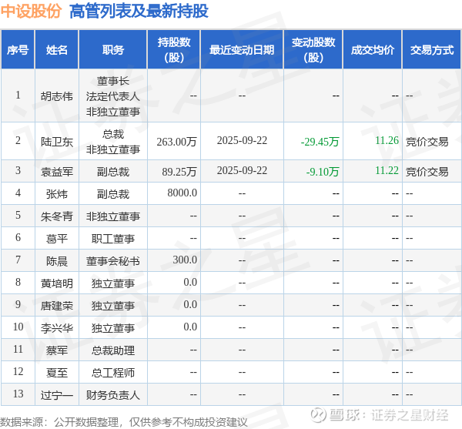Click the 变动股数(股) column header
This screenshot has width=462, height=429.
pyautogui.click(x=313, y=49)
